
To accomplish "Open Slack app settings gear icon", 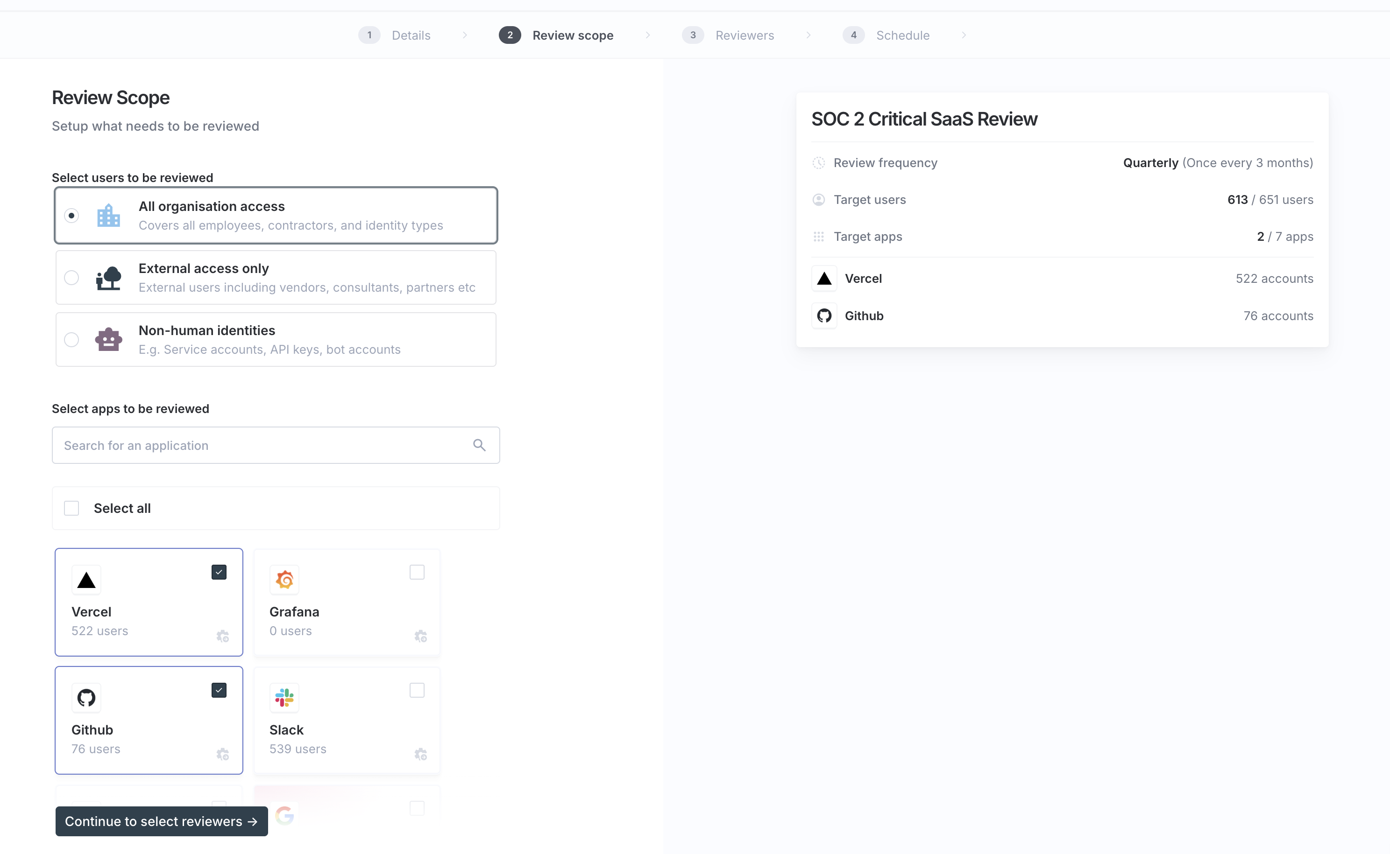I will pos(420,754).
